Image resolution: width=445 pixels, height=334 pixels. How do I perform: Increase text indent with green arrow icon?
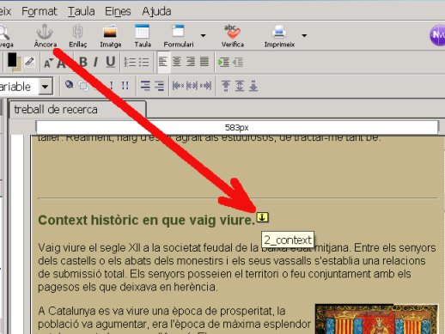coord(223,62)
